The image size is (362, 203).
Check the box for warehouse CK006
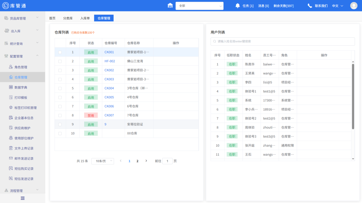60,107
